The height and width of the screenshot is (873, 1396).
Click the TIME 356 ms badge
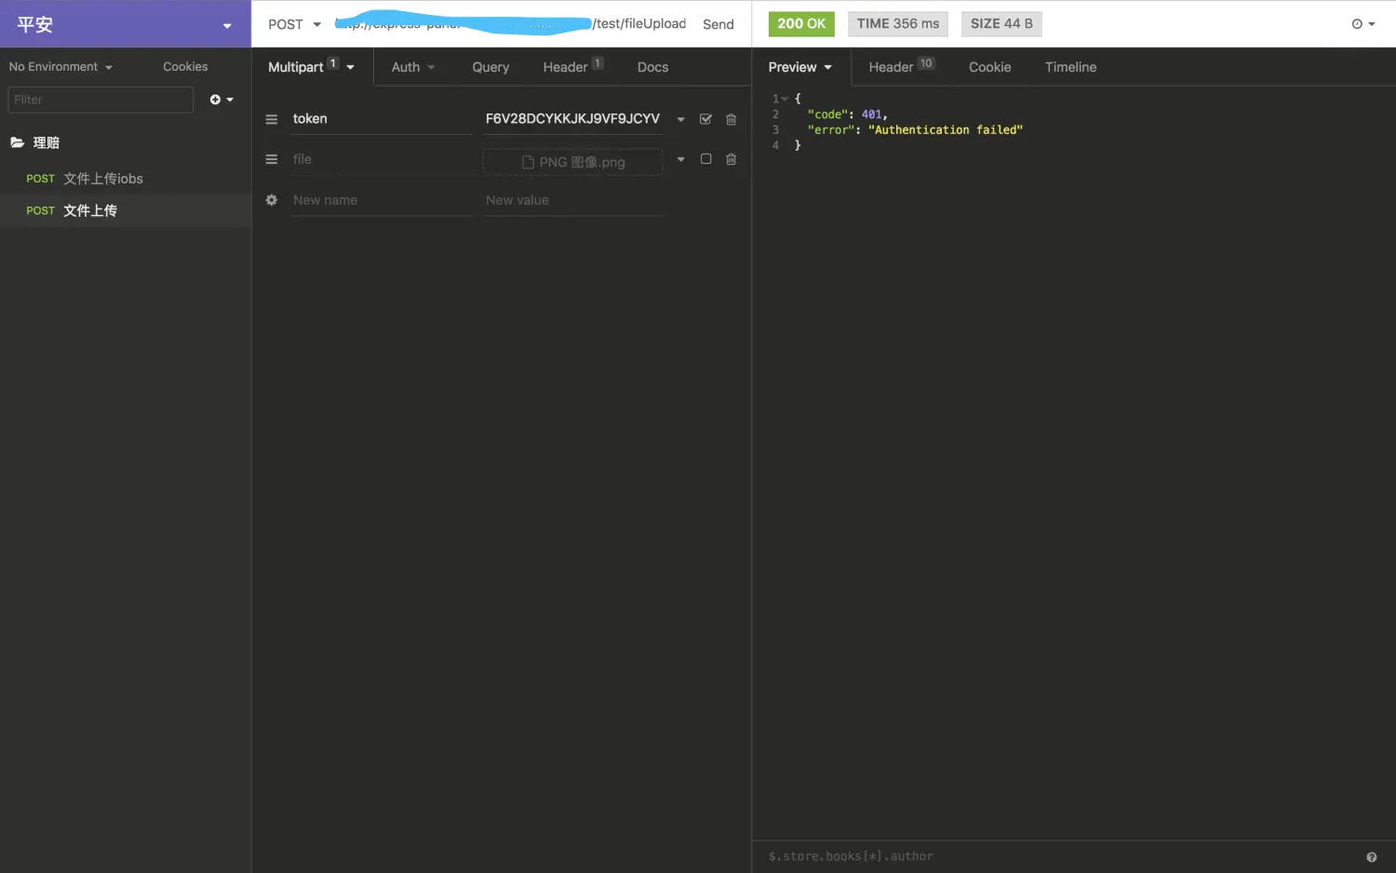898,24
